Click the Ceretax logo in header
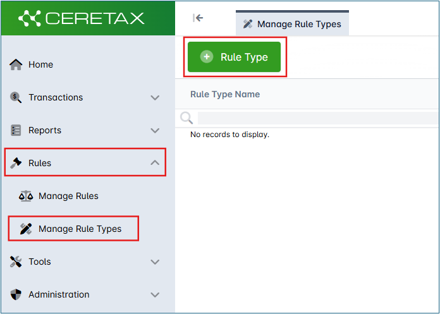440x314 pixels. [x=82, y=18]
